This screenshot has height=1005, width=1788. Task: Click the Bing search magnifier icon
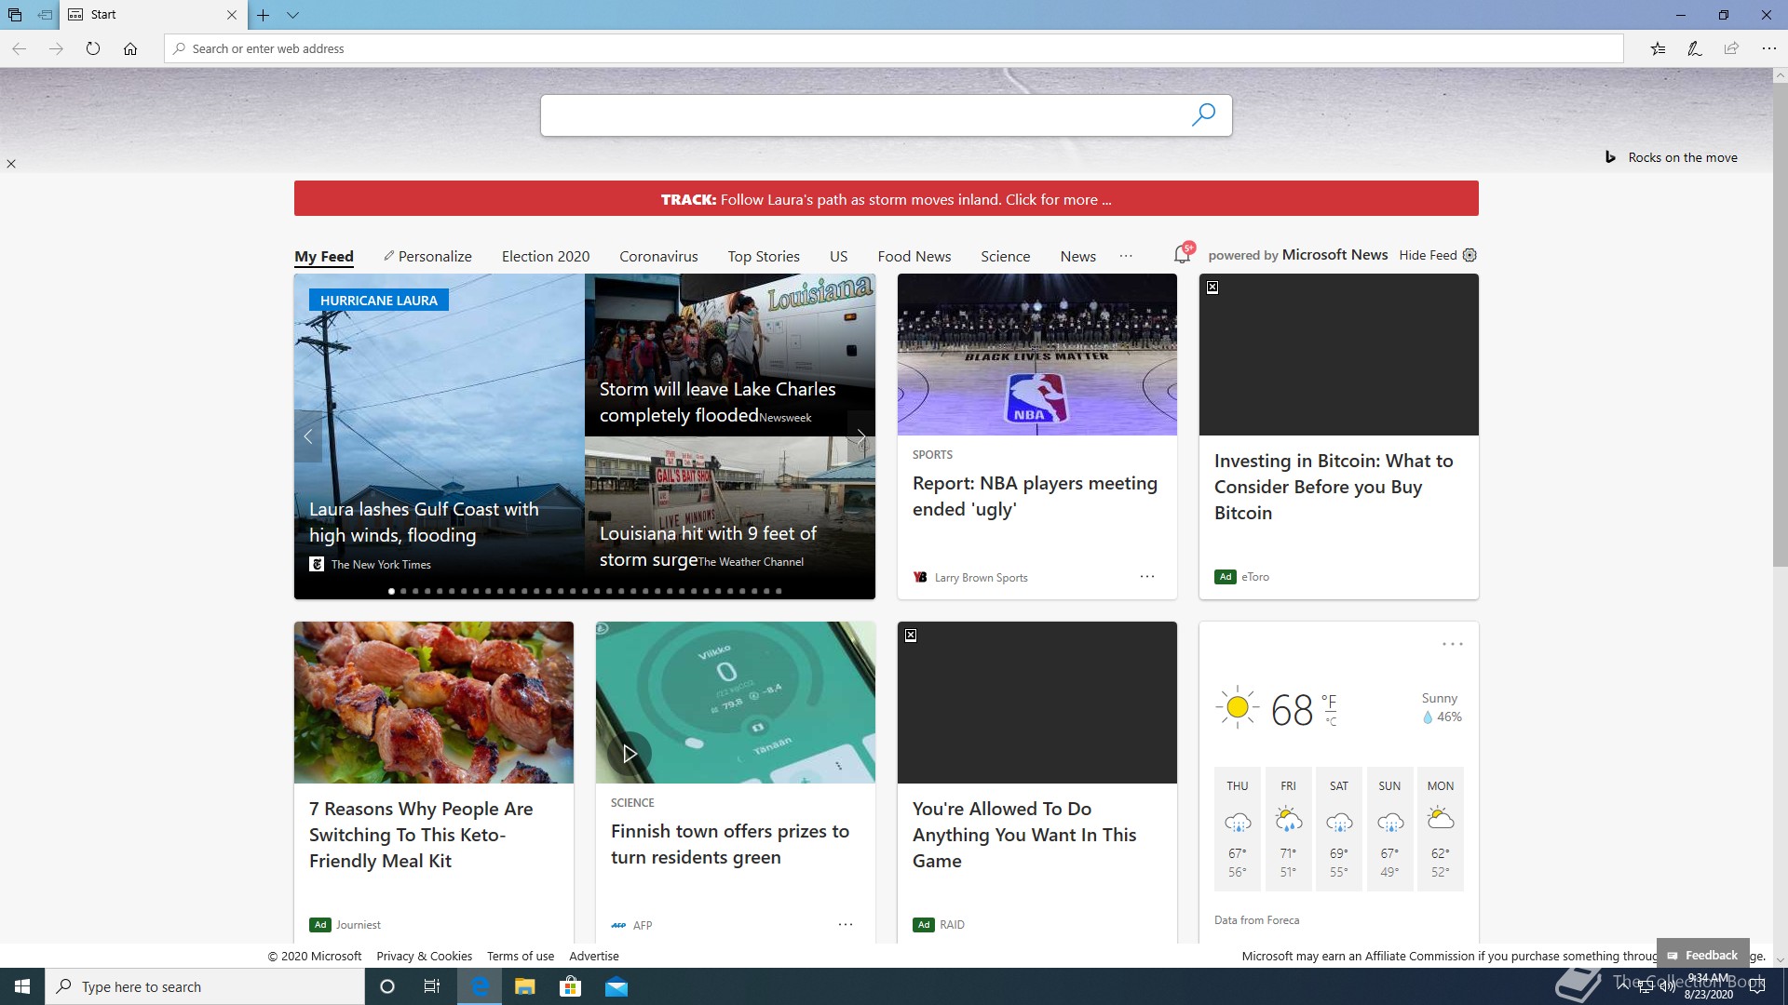point(1203,114)
